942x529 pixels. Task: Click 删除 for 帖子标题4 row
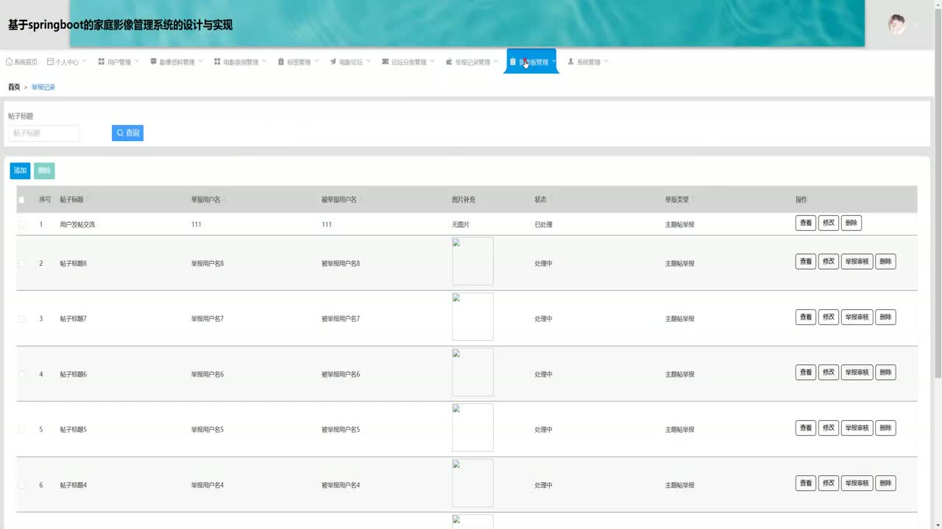pos(886,483)
